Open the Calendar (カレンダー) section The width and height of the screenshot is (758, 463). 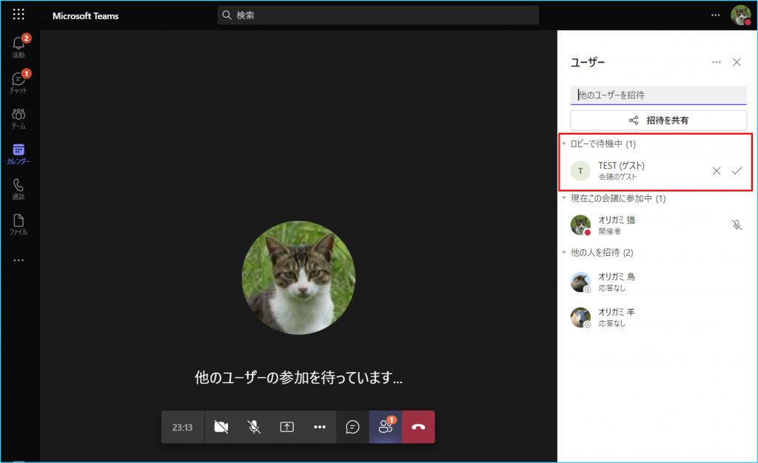(19, 154)
